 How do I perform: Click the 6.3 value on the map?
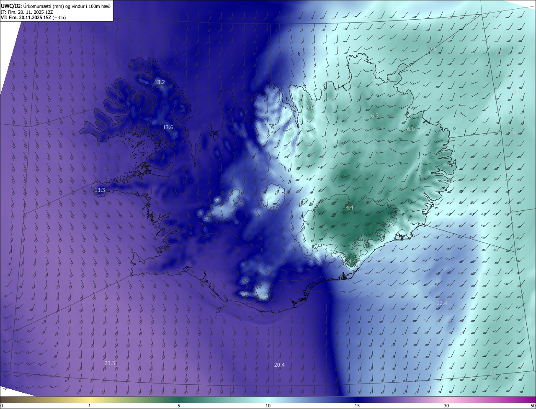[375, 116]
